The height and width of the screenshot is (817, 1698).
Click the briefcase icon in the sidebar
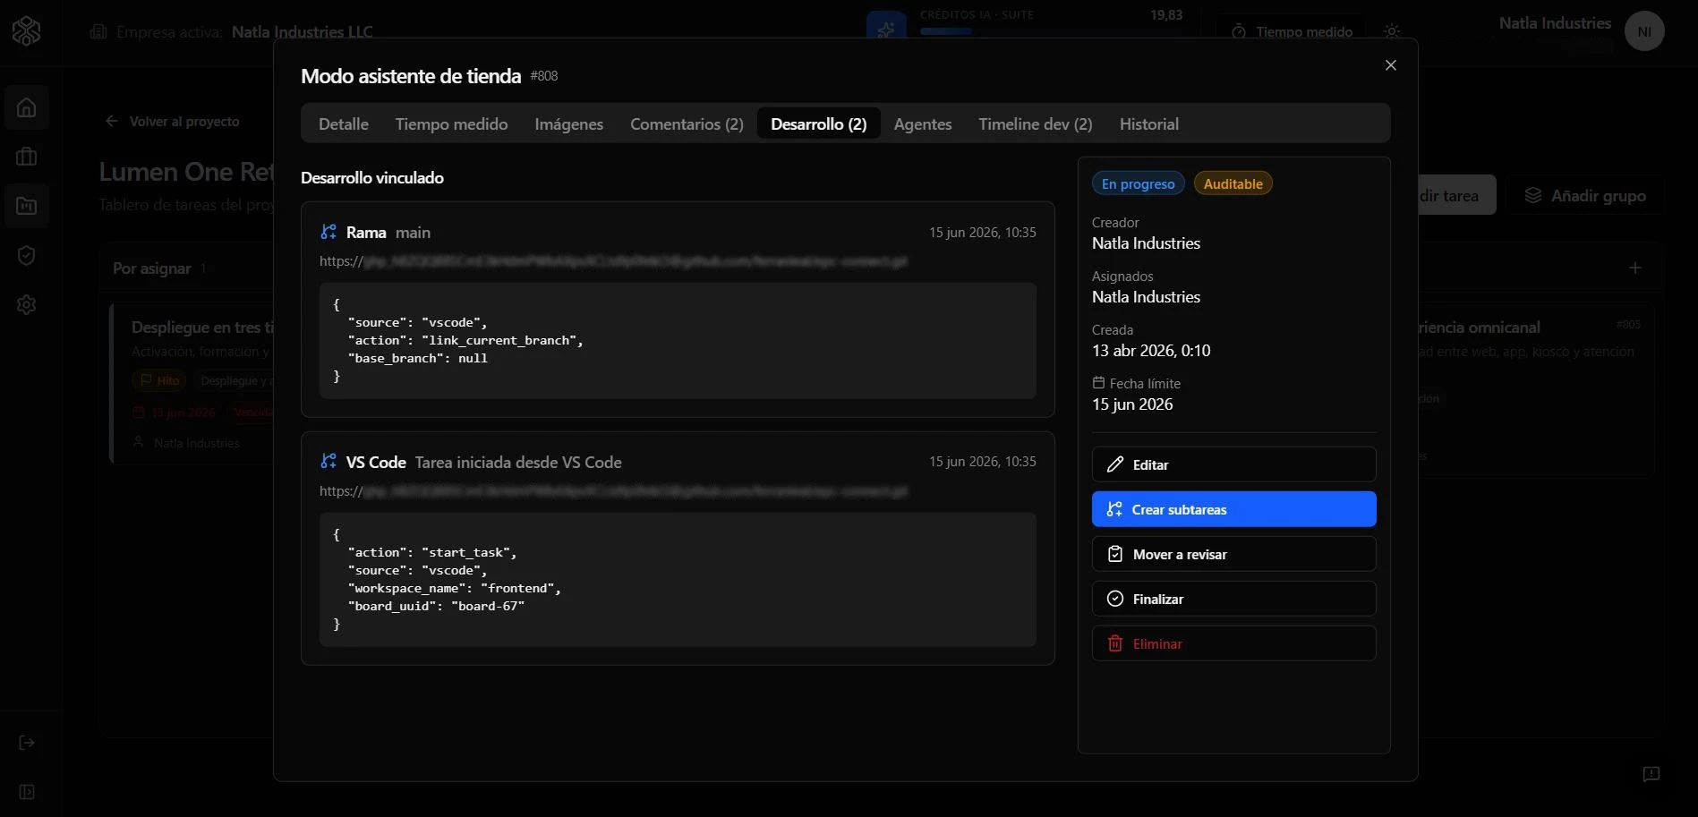tap(27, 157)
